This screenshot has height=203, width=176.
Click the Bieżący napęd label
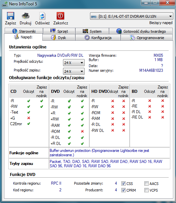[x=161, y=23]
